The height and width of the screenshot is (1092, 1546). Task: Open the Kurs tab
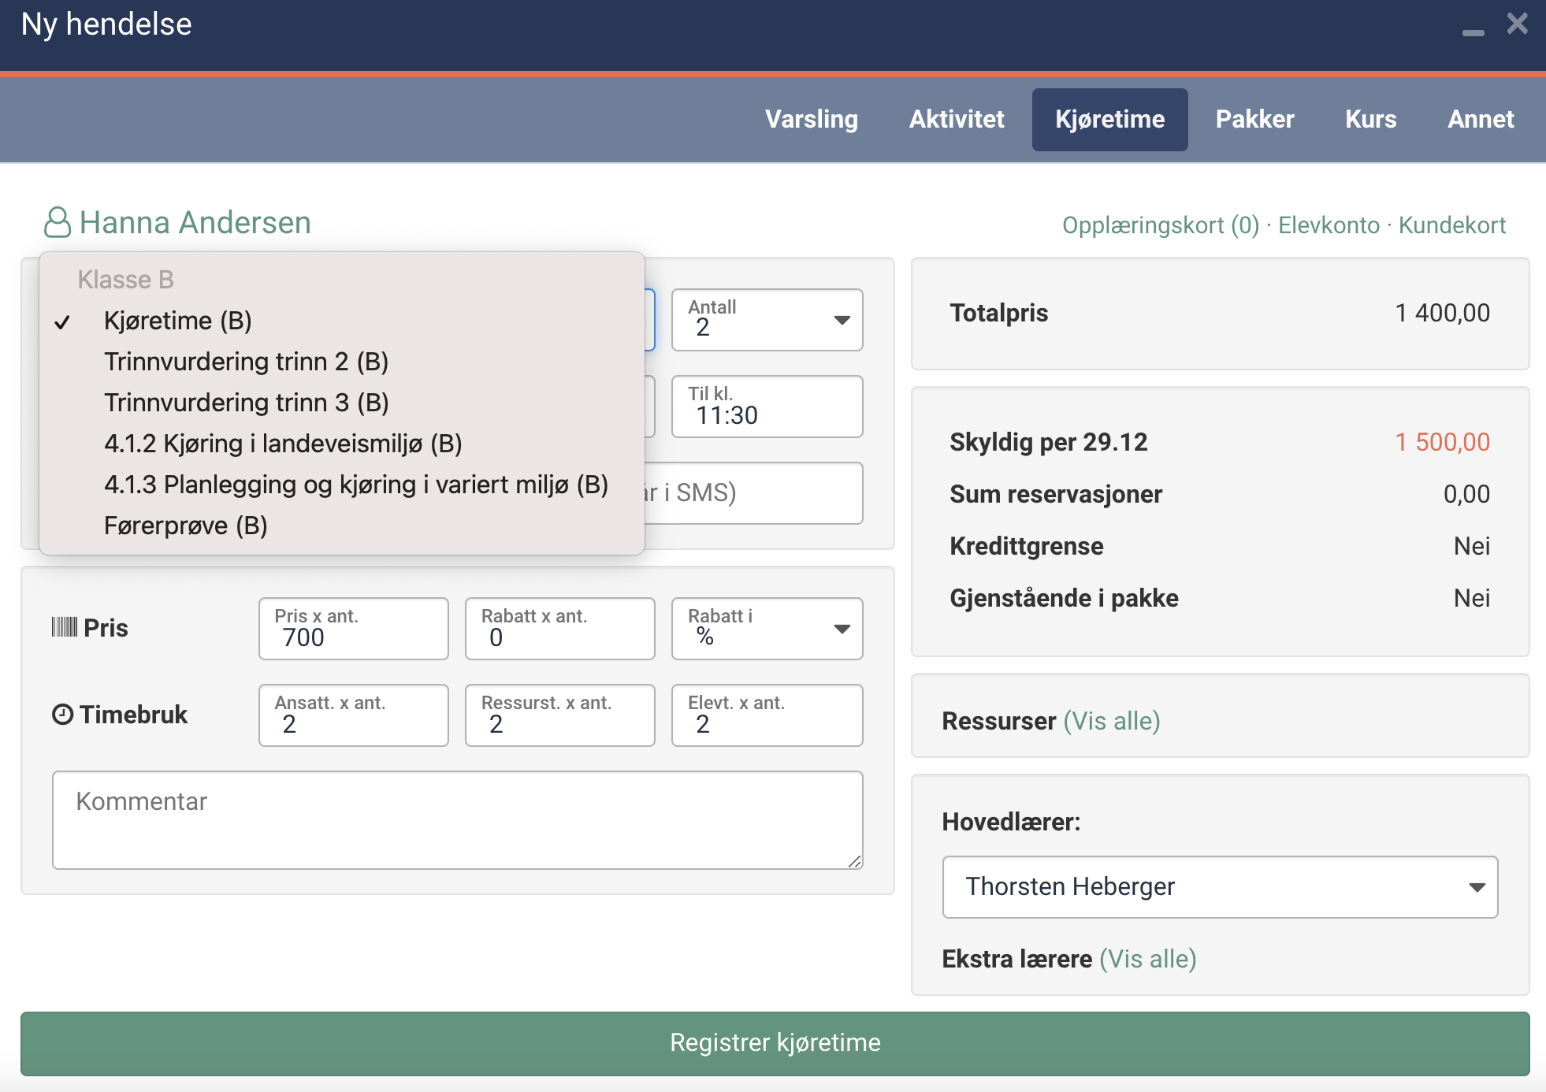[x=1370, y=119]
